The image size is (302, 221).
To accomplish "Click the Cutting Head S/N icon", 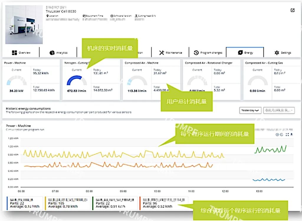I will (x=136, y=16).
